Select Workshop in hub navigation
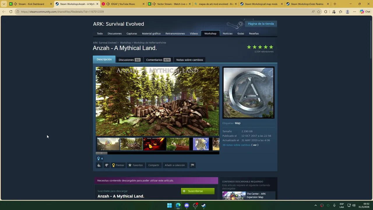The image size is (373, 210). [210, 34]
